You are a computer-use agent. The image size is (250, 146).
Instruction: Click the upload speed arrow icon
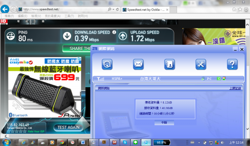[x=123, y=36]
